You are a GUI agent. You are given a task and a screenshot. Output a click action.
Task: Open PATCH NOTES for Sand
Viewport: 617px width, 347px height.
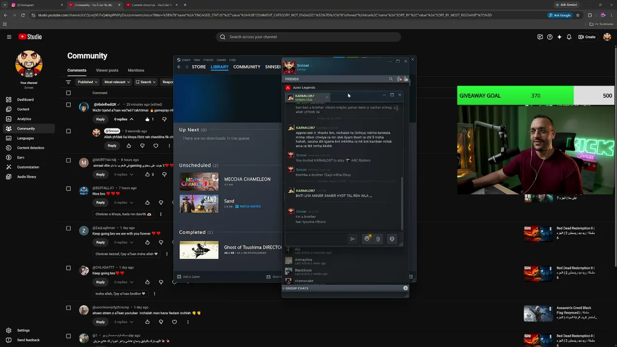click(248, 206)
